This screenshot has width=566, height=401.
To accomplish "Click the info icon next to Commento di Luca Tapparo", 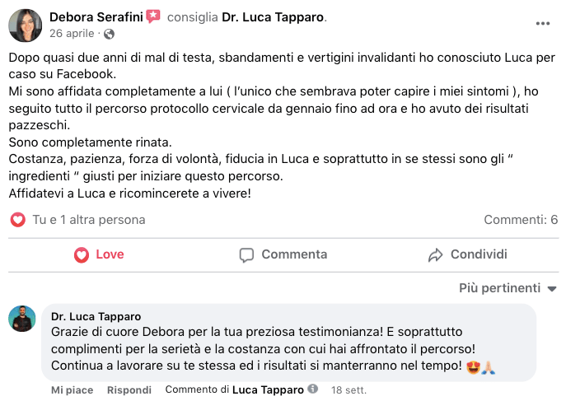I will (312, 389).
